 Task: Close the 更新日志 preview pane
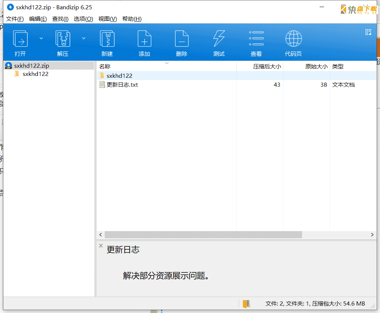101,246
